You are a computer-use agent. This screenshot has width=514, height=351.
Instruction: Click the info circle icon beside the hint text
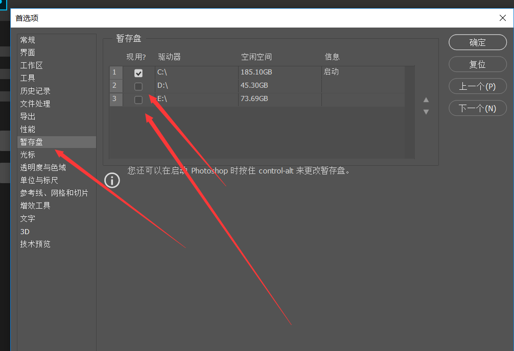pos(112,181)
